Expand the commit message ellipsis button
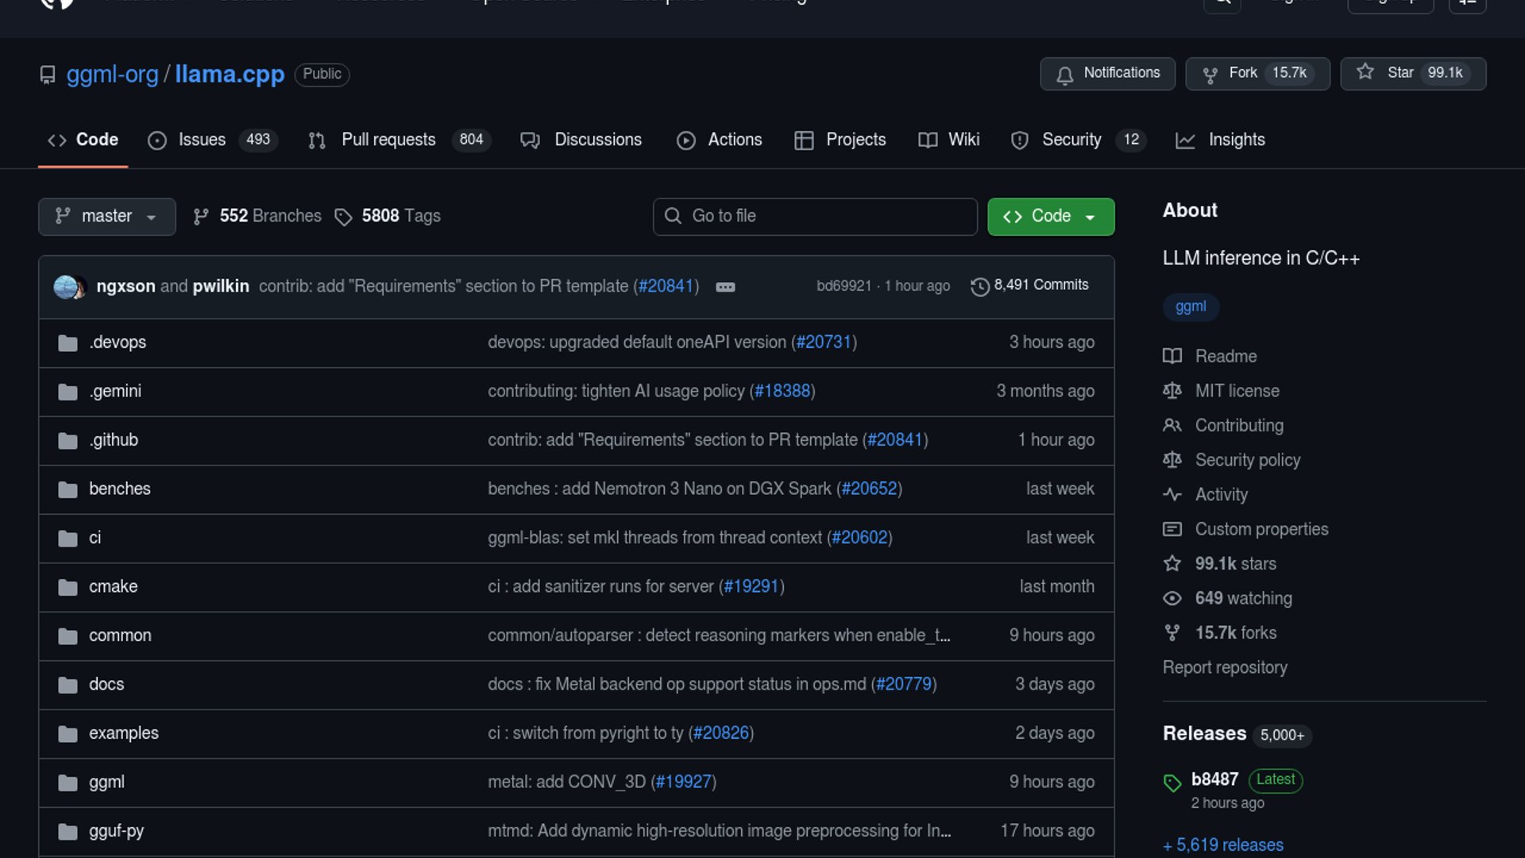The width and height of the screenshot is (1525, 858). 724,287
